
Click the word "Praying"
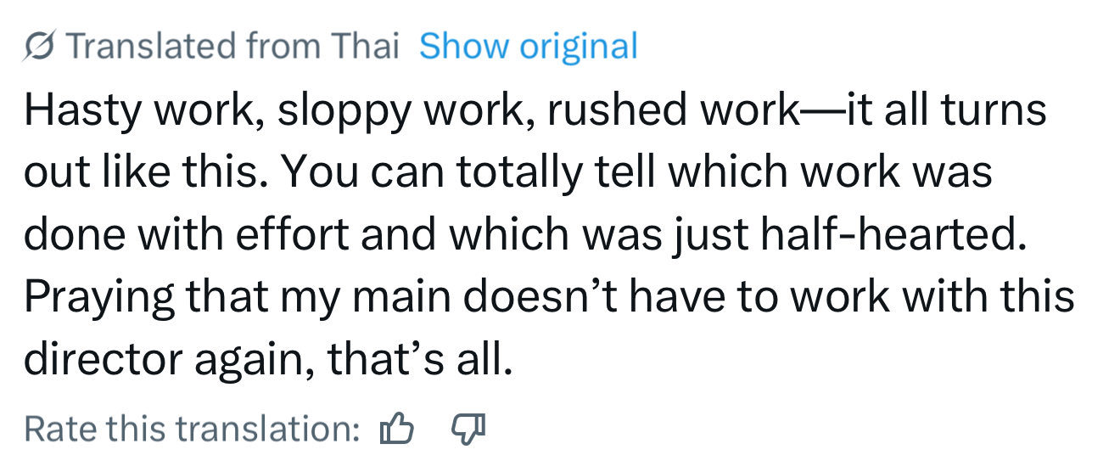coord(98,299)
